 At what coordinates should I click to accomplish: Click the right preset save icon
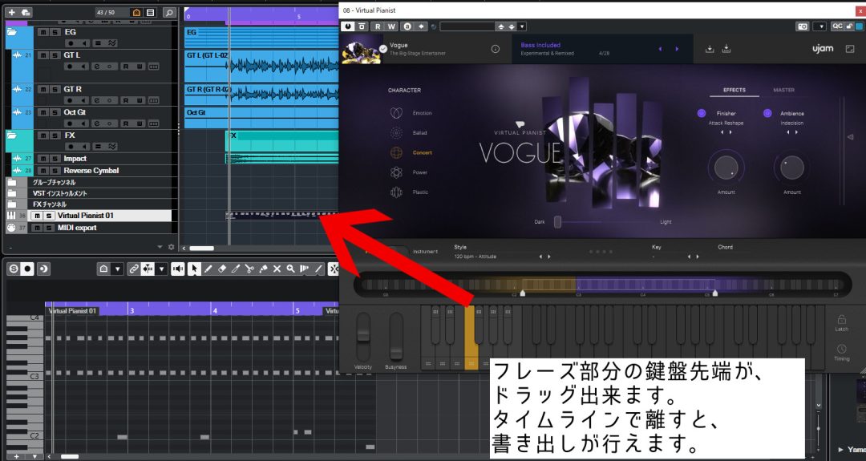(x=726, y=49)
